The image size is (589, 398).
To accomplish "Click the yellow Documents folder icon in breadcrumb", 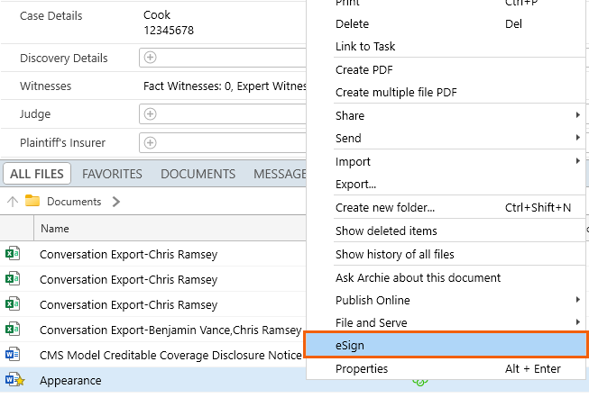I will (x=33, y=202).
